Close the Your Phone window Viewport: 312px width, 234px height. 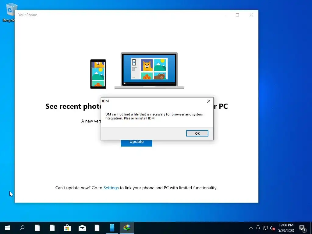coord(251,15)
